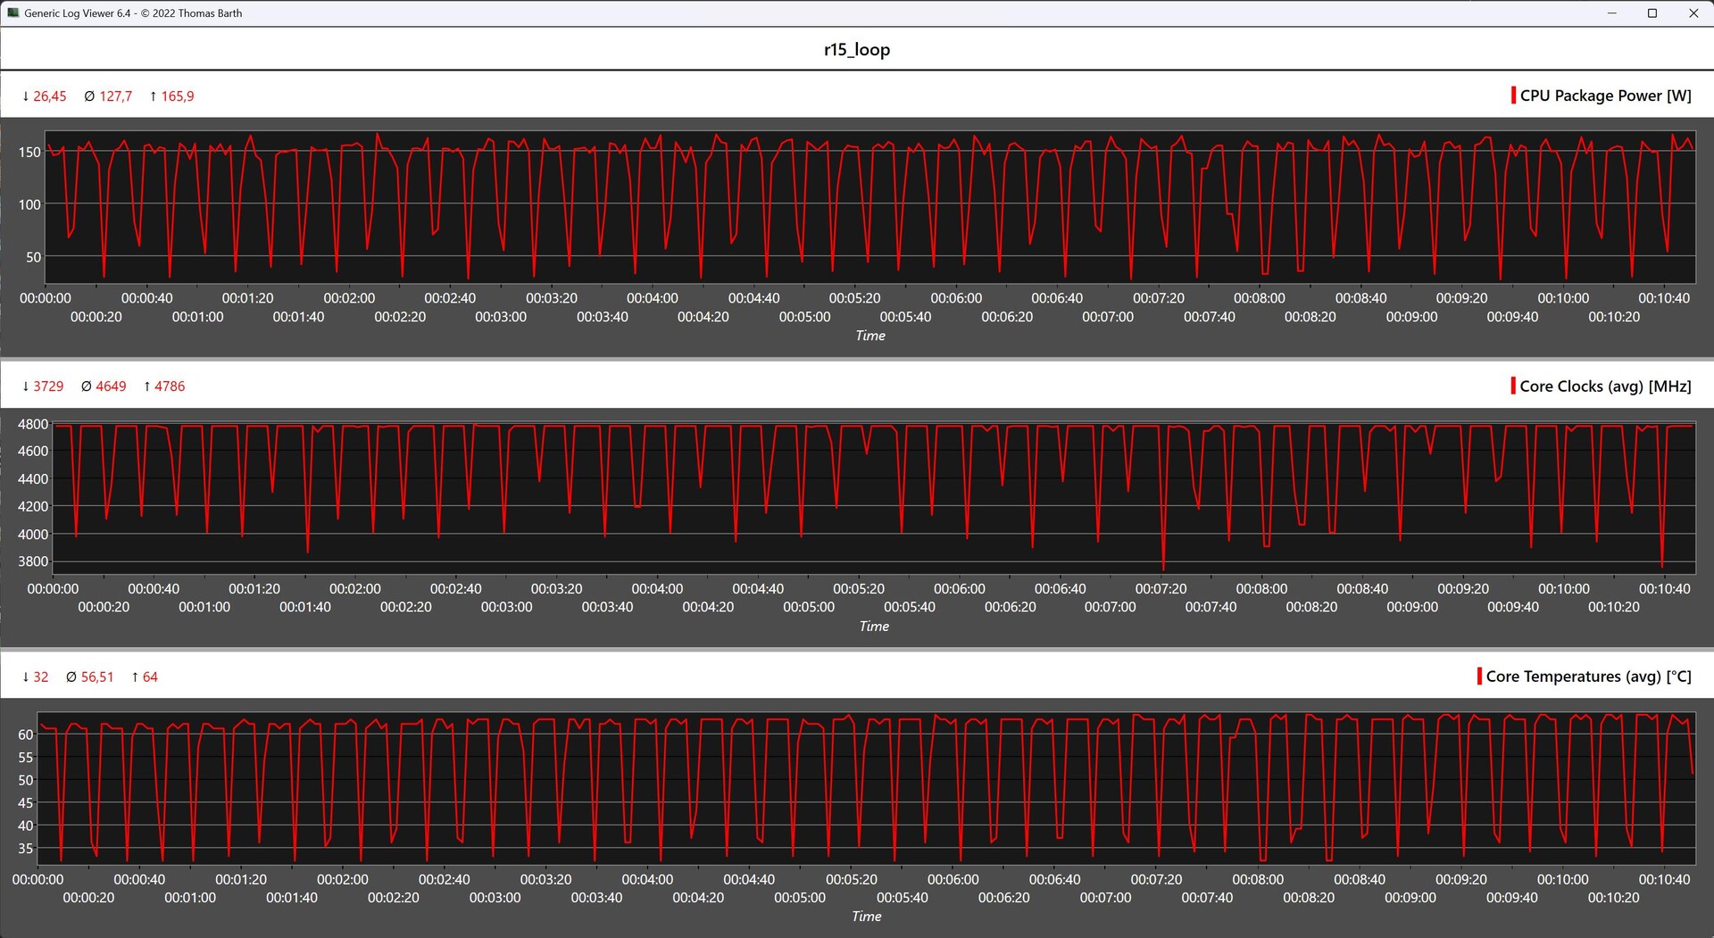The image size is (1714, 938).
Task: Click the red CPU Package Power legend swatch
Action: pyautogui.click(x=1513, y=95)
